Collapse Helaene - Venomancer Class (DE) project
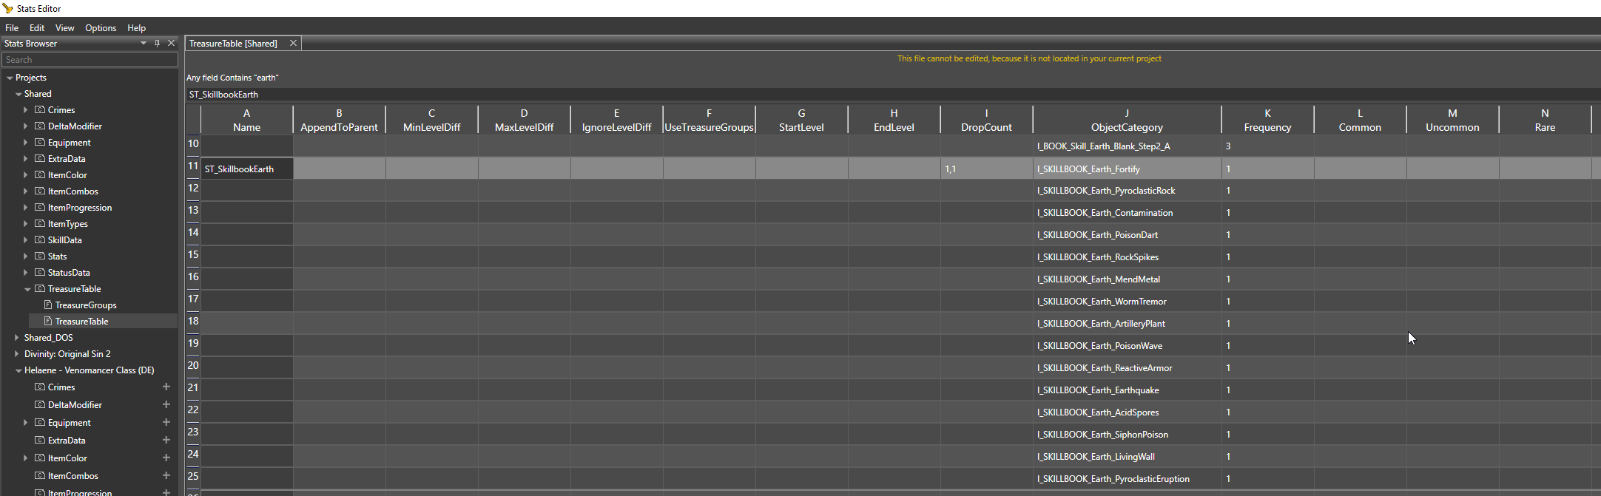This screenshot has height=496, width=1601. click(18, 370)
